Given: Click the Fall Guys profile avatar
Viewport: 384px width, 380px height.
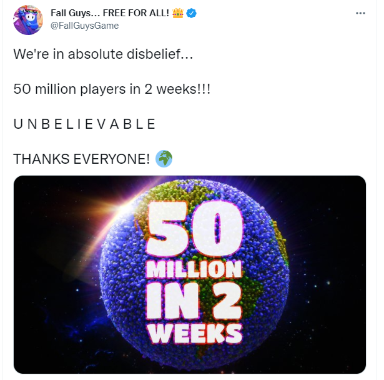Looking at the screenshot, I should [28, 20].
